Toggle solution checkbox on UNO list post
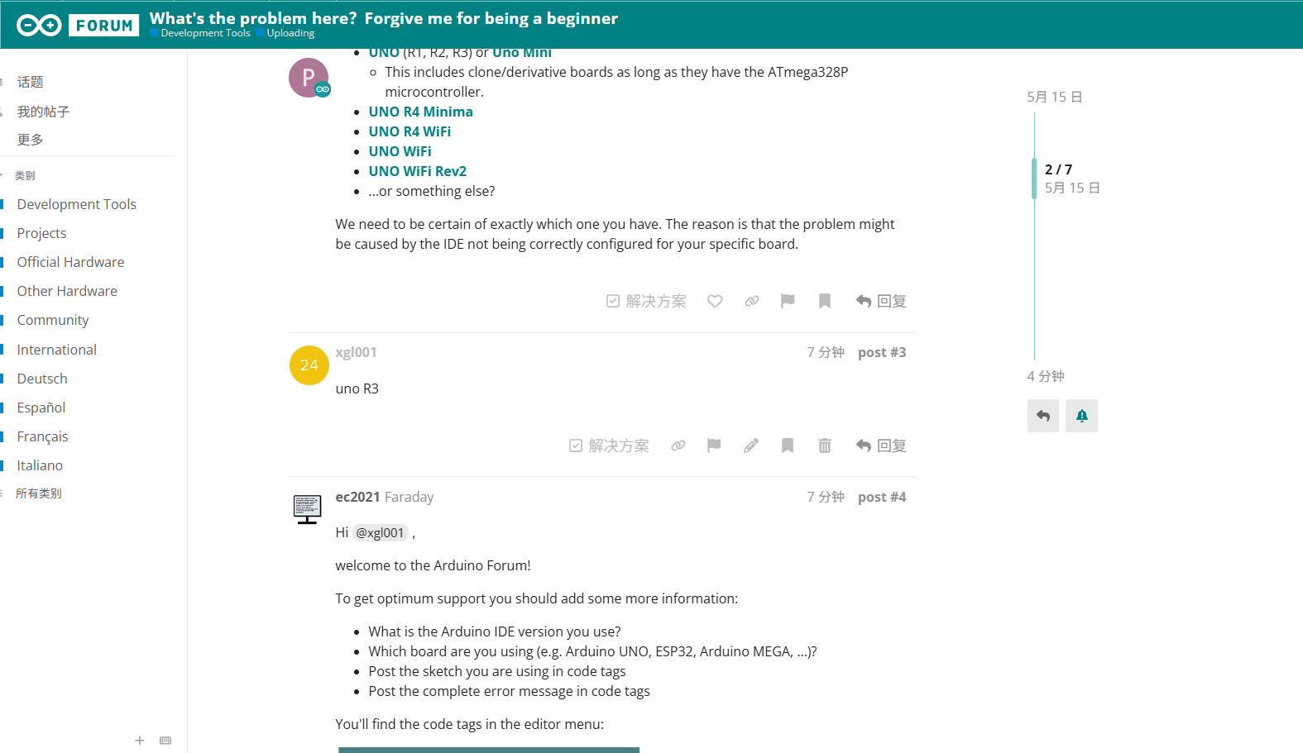This screenshot has width=1303, height=753. coord(646,301)
